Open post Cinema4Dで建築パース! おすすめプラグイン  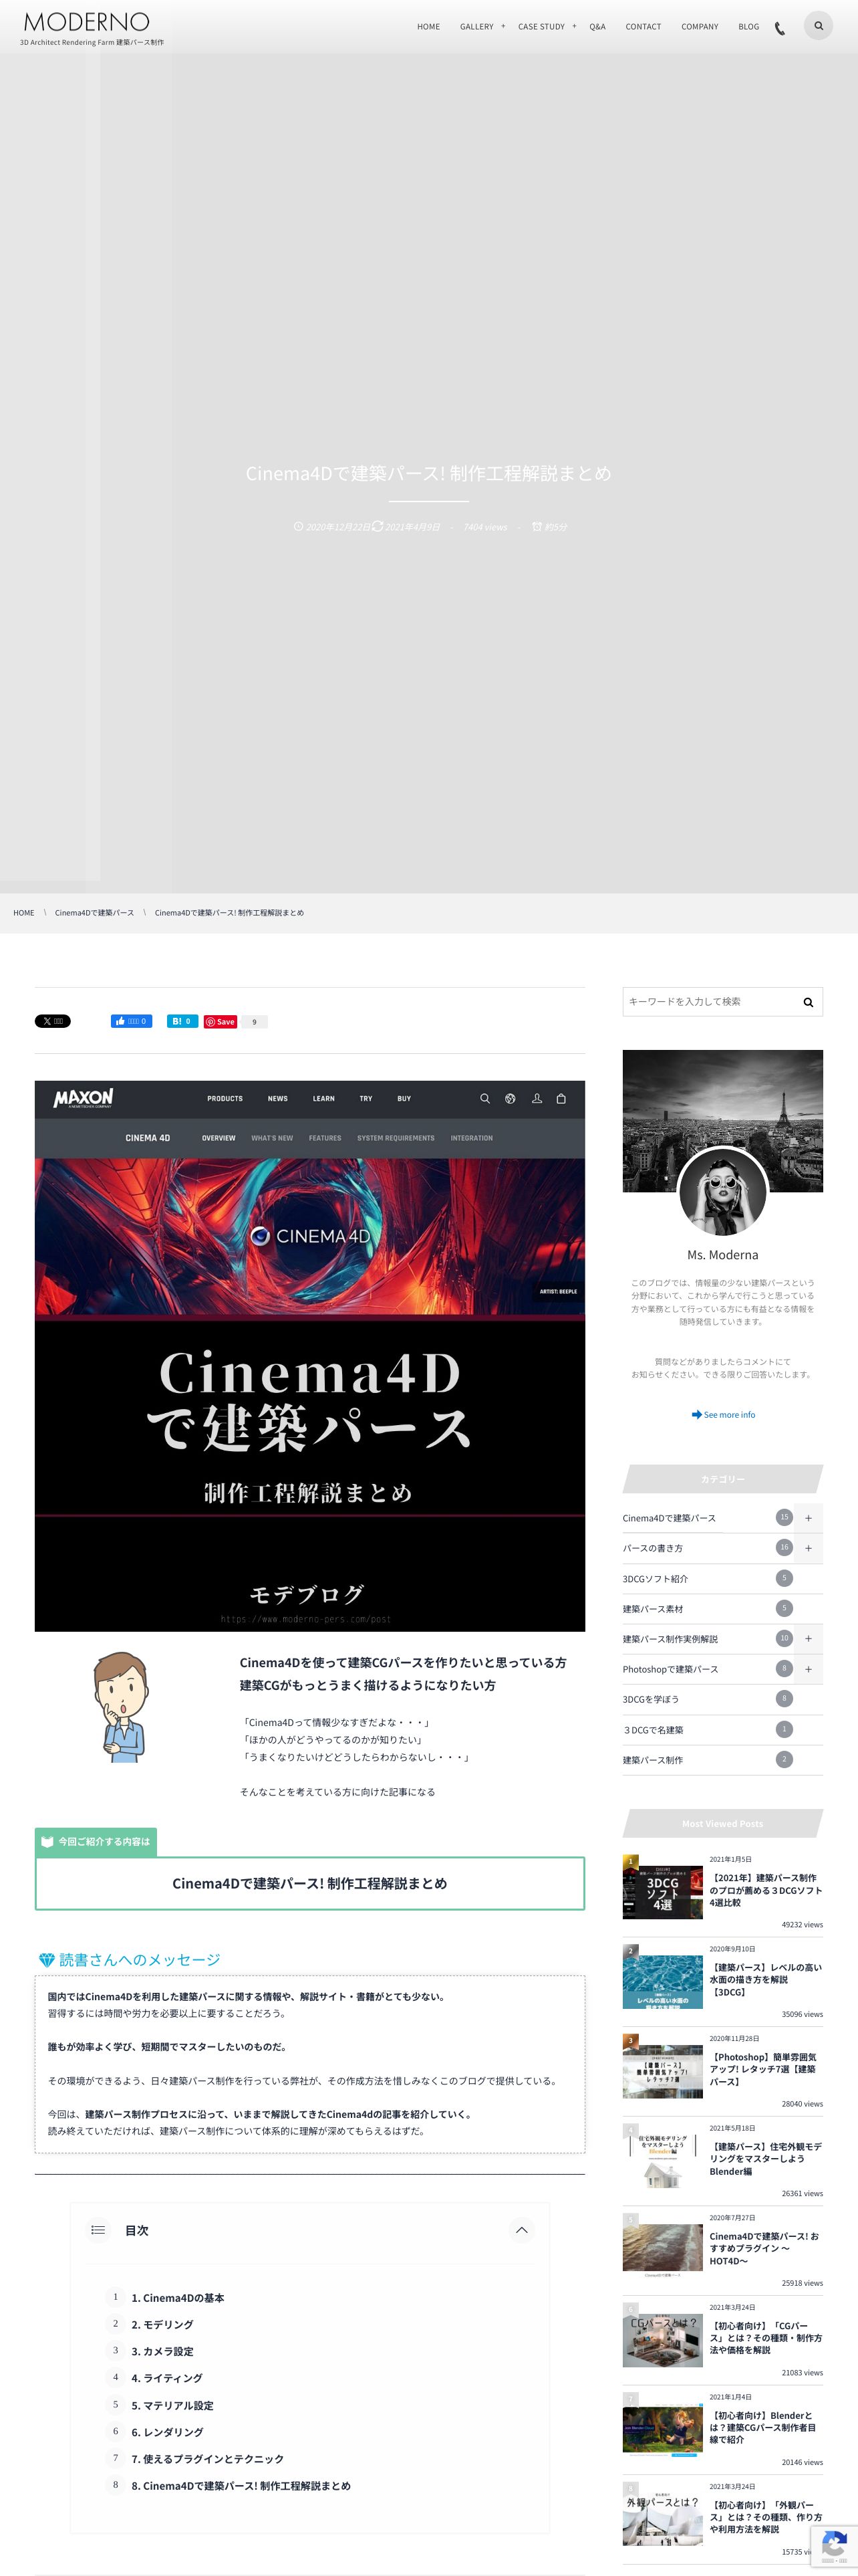(x=764, y=2248)
